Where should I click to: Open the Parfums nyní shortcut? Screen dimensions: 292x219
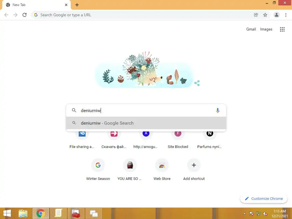pos(210,140)
